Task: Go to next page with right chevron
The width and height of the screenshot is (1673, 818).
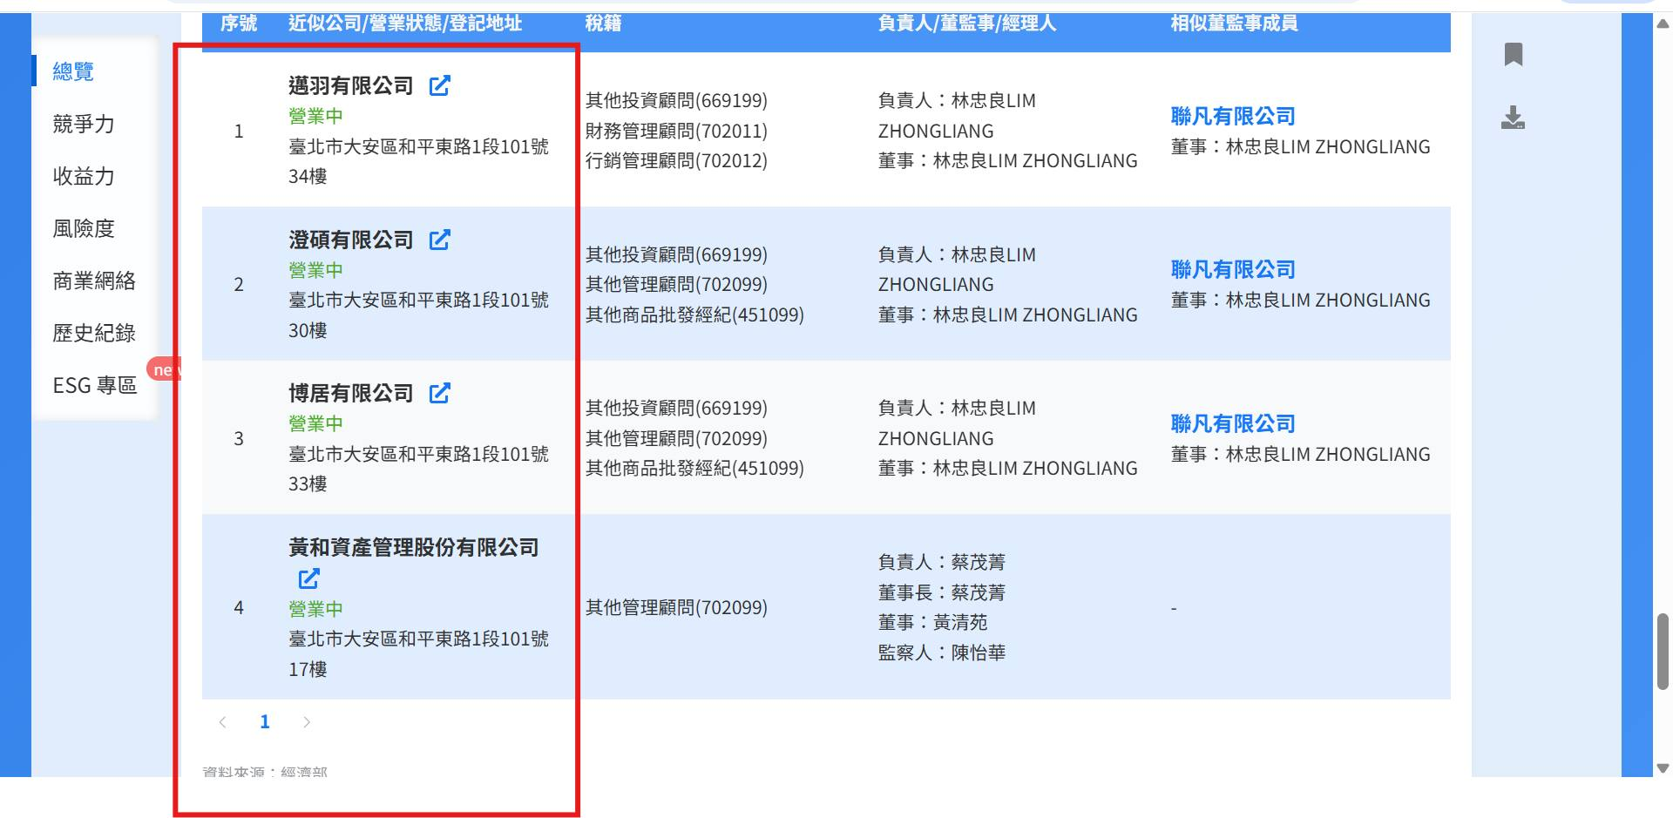Action: pos(307,721)
